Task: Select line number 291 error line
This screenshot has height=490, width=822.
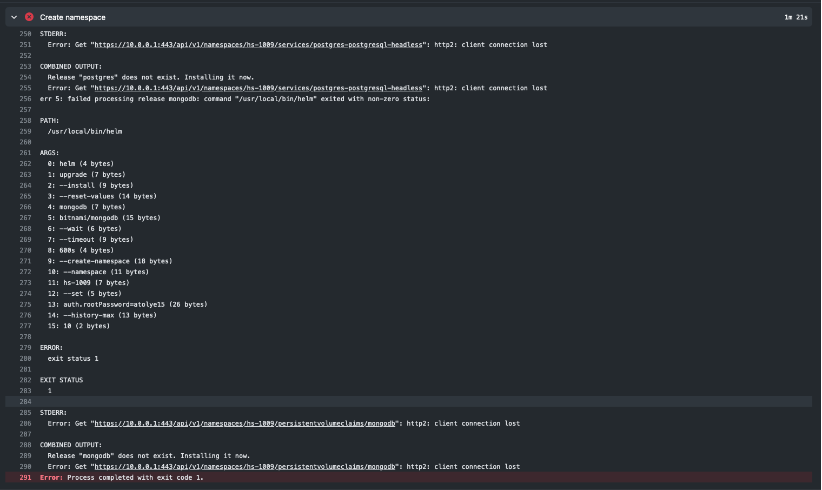Action: 25,478
